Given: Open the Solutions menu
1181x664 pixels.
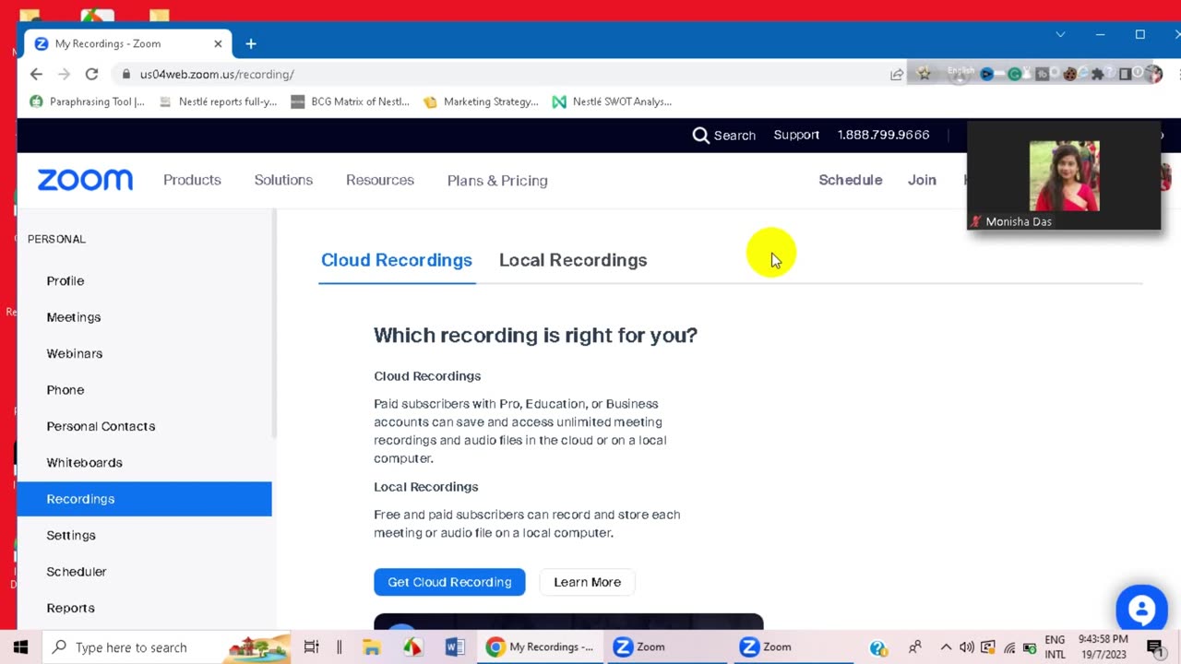Looking at the screenshot, I should tap(283, 180).
